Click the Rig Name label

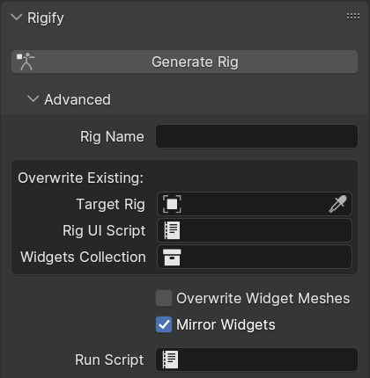[112, 137]
